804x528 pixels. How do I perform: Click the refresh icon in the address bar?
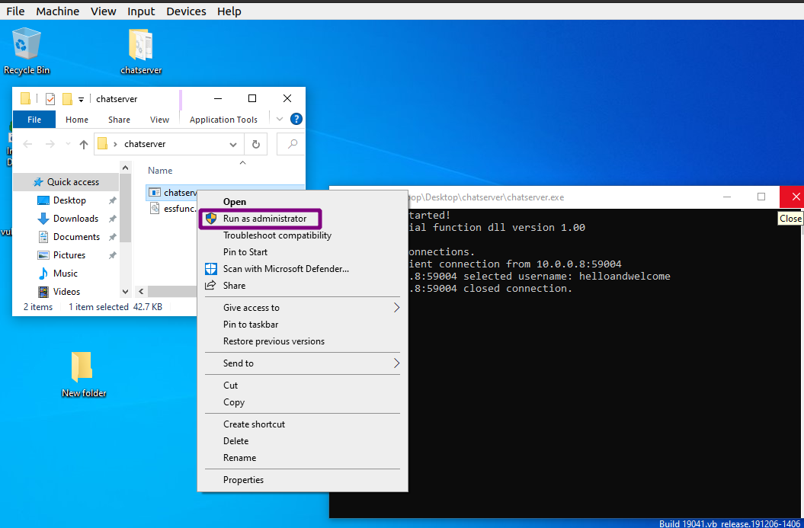coord(255,144)
